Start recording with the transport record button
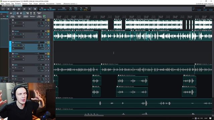Viewport: 214px width, 120px height. pyautogui.click(x=35, y=9)
